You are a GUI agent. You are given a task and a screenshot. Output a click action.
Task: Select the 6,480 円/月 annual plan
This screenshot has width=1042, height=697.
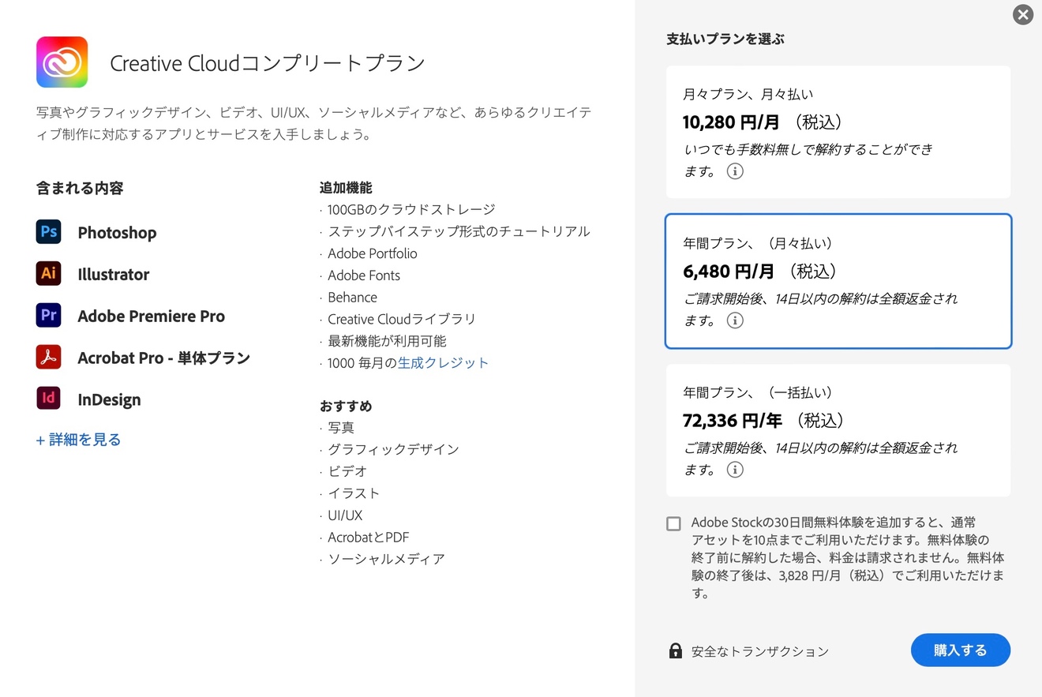[x=838, y=281]
